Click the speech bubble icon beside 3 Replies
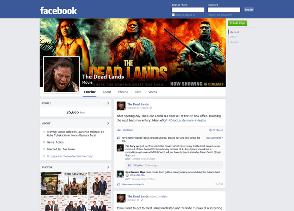Viewport: 294px width, 211px height. (x=129, y=165)
